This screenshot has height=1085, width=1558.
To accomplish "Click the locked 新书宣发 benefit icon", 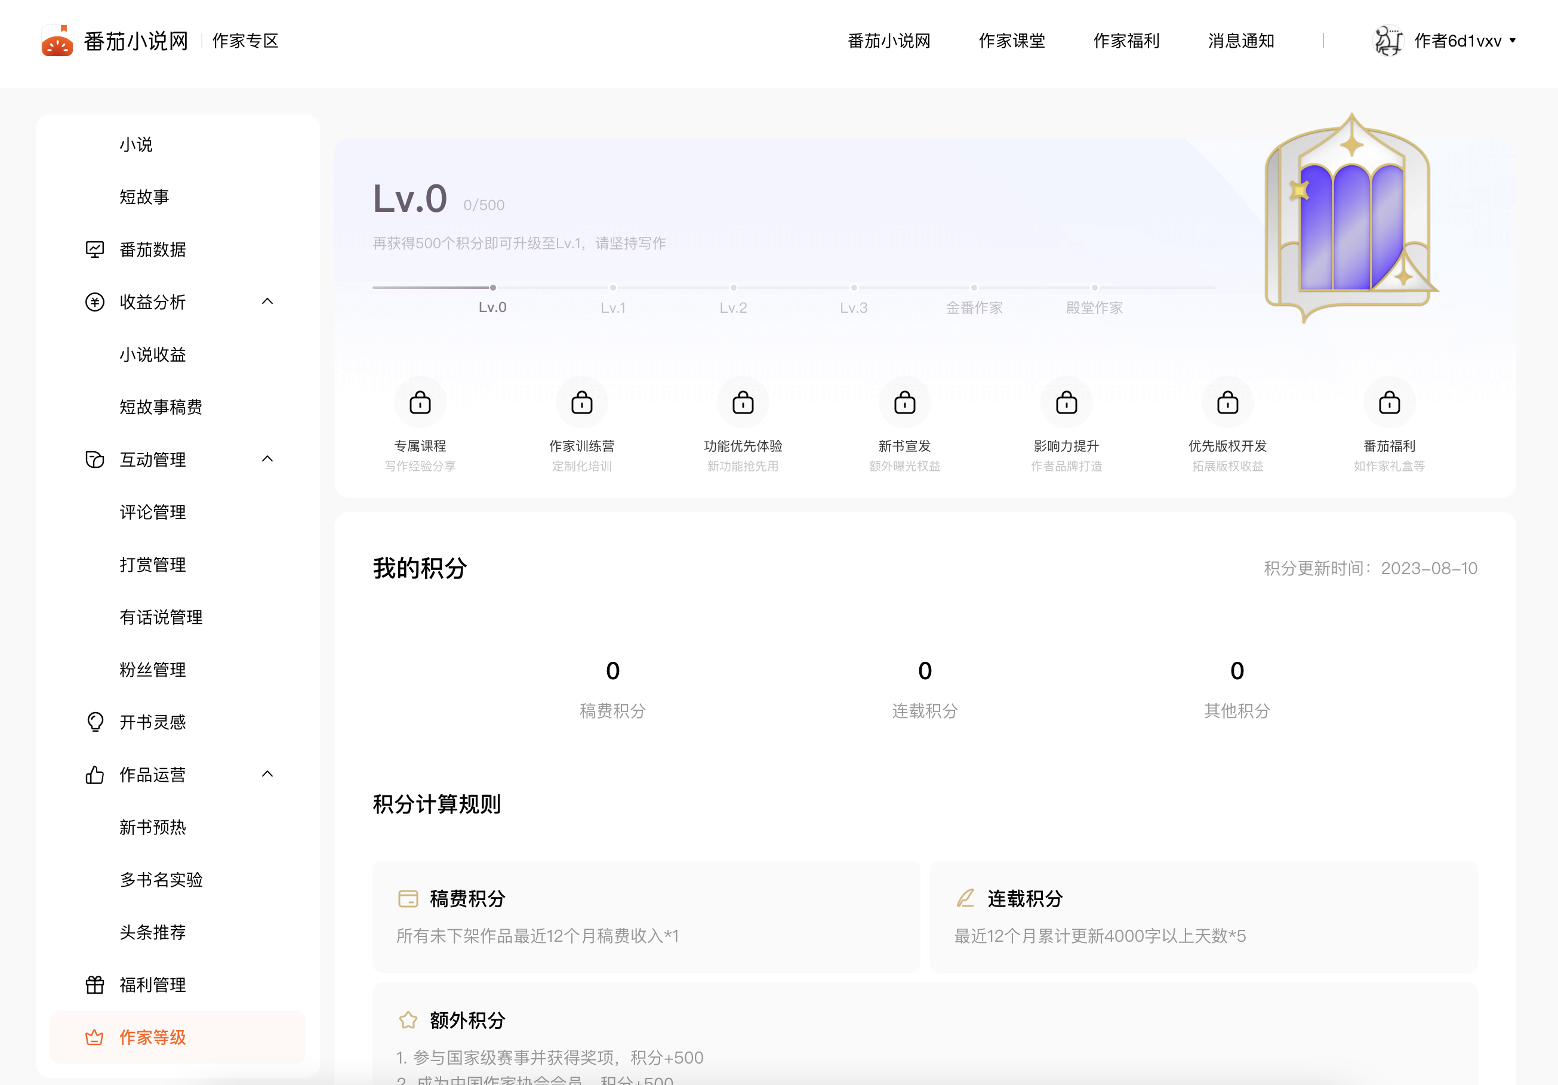I will (904, 403).
